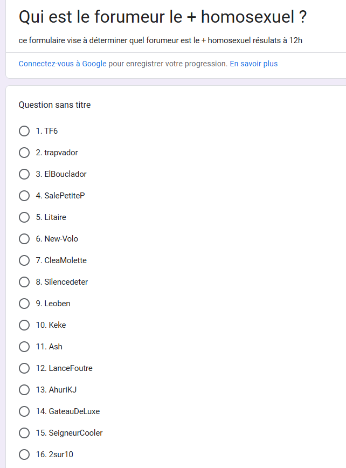This screenshot has width=346, height=468.
Task: Pick the "12. LanceFoutre" radio button
Action: (24, 368)
